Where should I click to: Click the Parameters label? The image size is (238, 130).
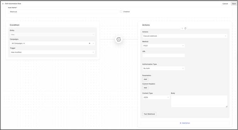click(x=147, y=75)
